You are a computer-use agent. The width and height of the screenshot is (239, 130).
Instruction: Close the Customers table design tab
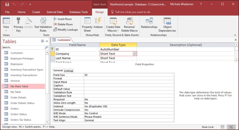[236, 40]
